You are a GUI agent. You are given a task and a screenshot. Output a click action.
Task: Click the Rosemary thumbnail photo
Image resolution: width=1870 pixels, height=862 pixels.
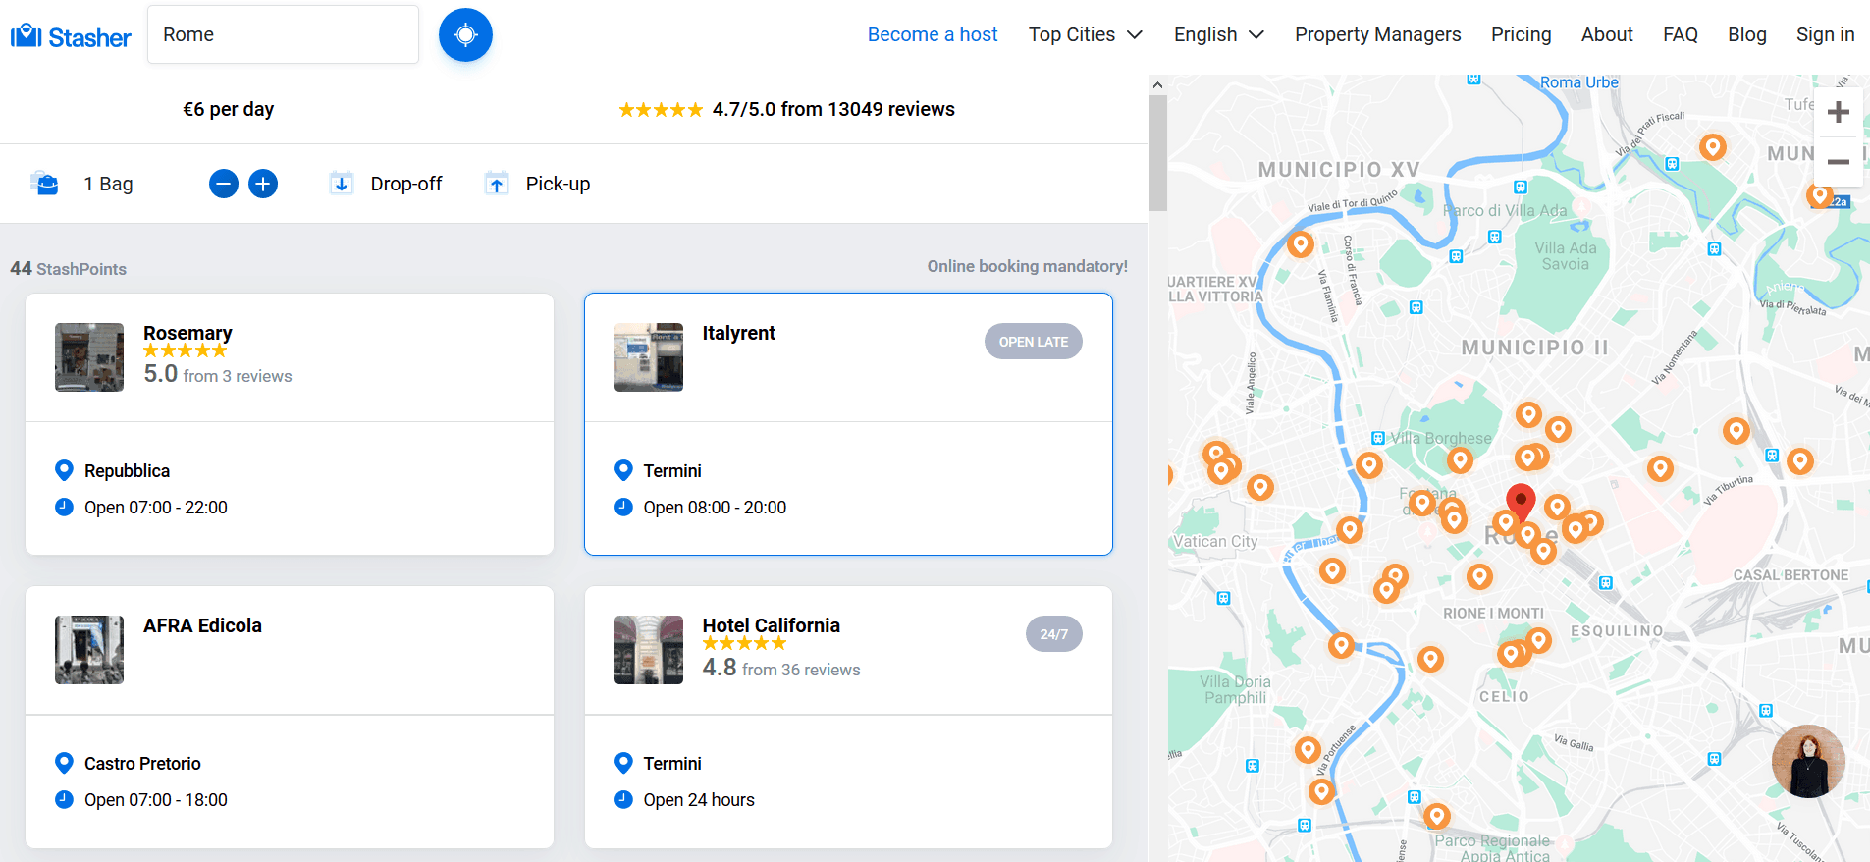(89, 357)
